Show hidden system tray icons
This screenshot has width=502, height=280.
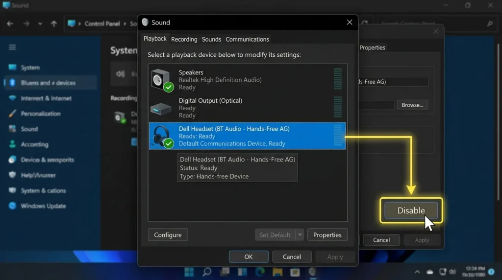pyautogui.click(x=417, y=272)
